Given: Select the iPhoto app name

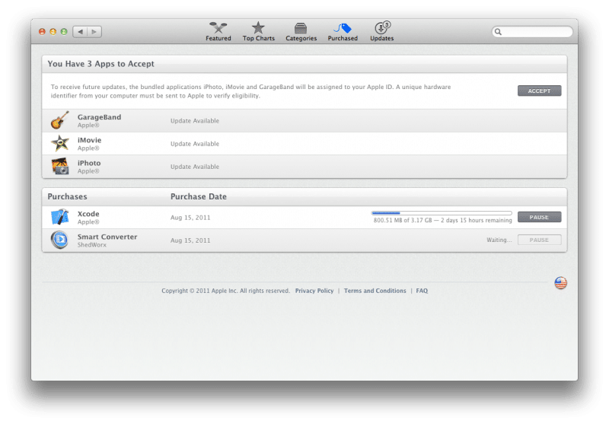Looking at the screenshot, I should point(89,163).
